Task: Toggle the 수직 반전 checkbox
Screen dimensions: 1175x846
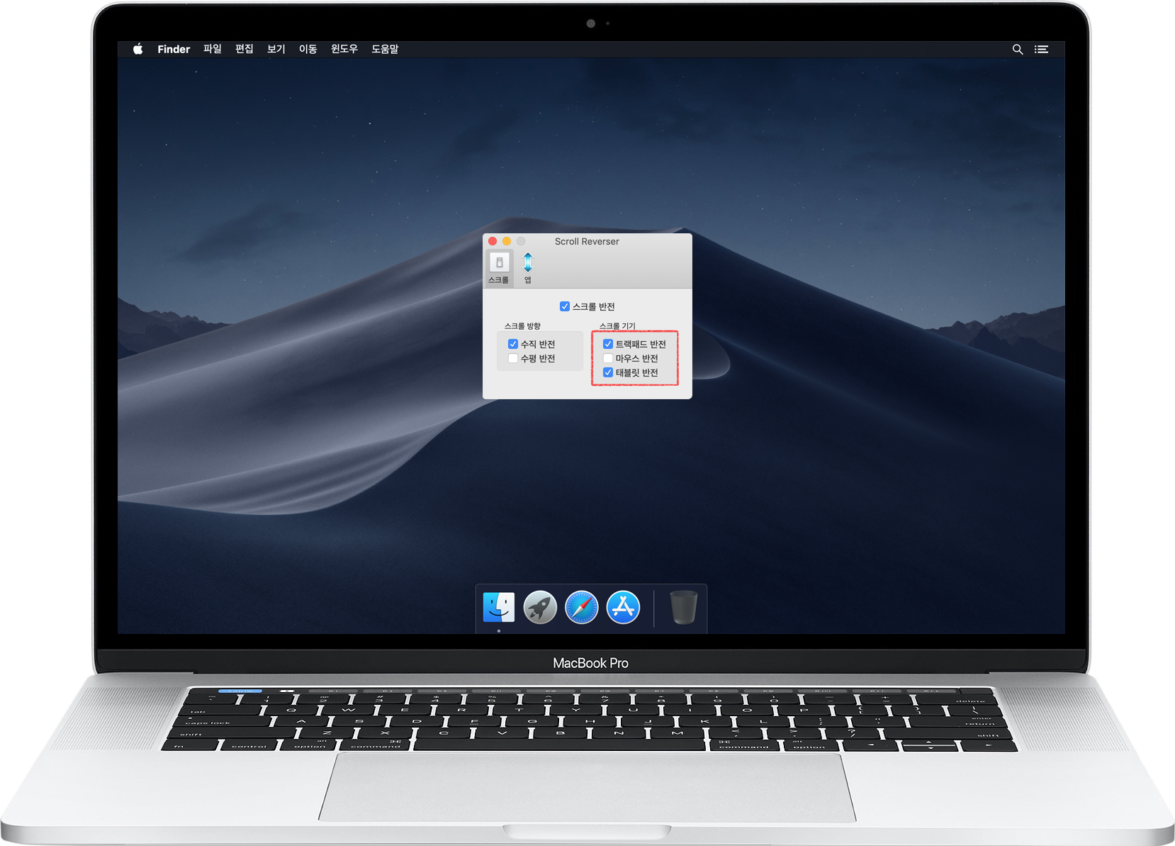Action: pyautogui.click(x=513, y=344)
